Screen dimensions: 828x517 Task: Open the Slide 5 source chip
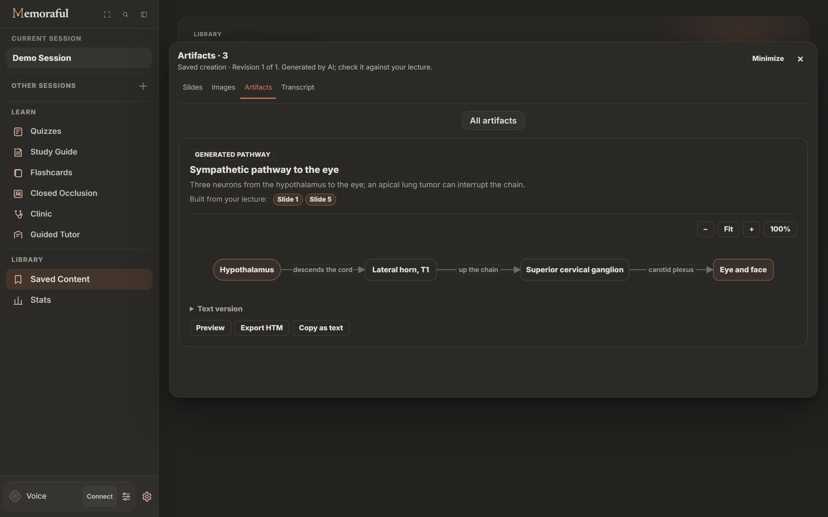tap(320, 200)
